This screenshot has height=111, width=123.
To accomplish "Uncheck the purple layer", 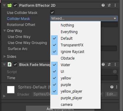I will [x=76, y=85].
